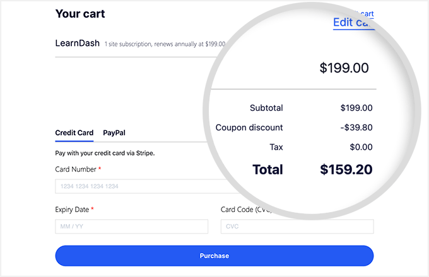Image resolution: width=429 pixels, height=277 pixels.
Task: Click the $159.20 total amount
Action: pos(346,169)
